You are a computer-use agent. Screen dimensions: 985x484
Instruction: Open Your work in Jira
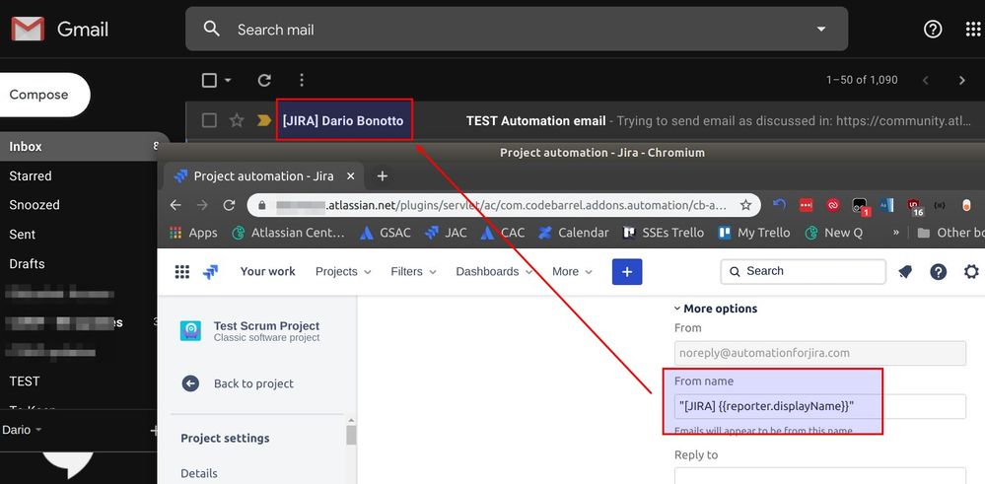coord(267,272)
